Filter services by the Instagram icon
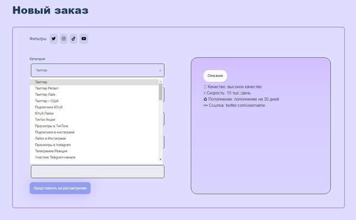 coord(63,38)
